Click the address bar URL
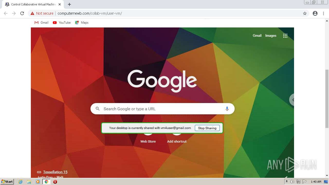The image size is (329, 185). tap(90, 13)
